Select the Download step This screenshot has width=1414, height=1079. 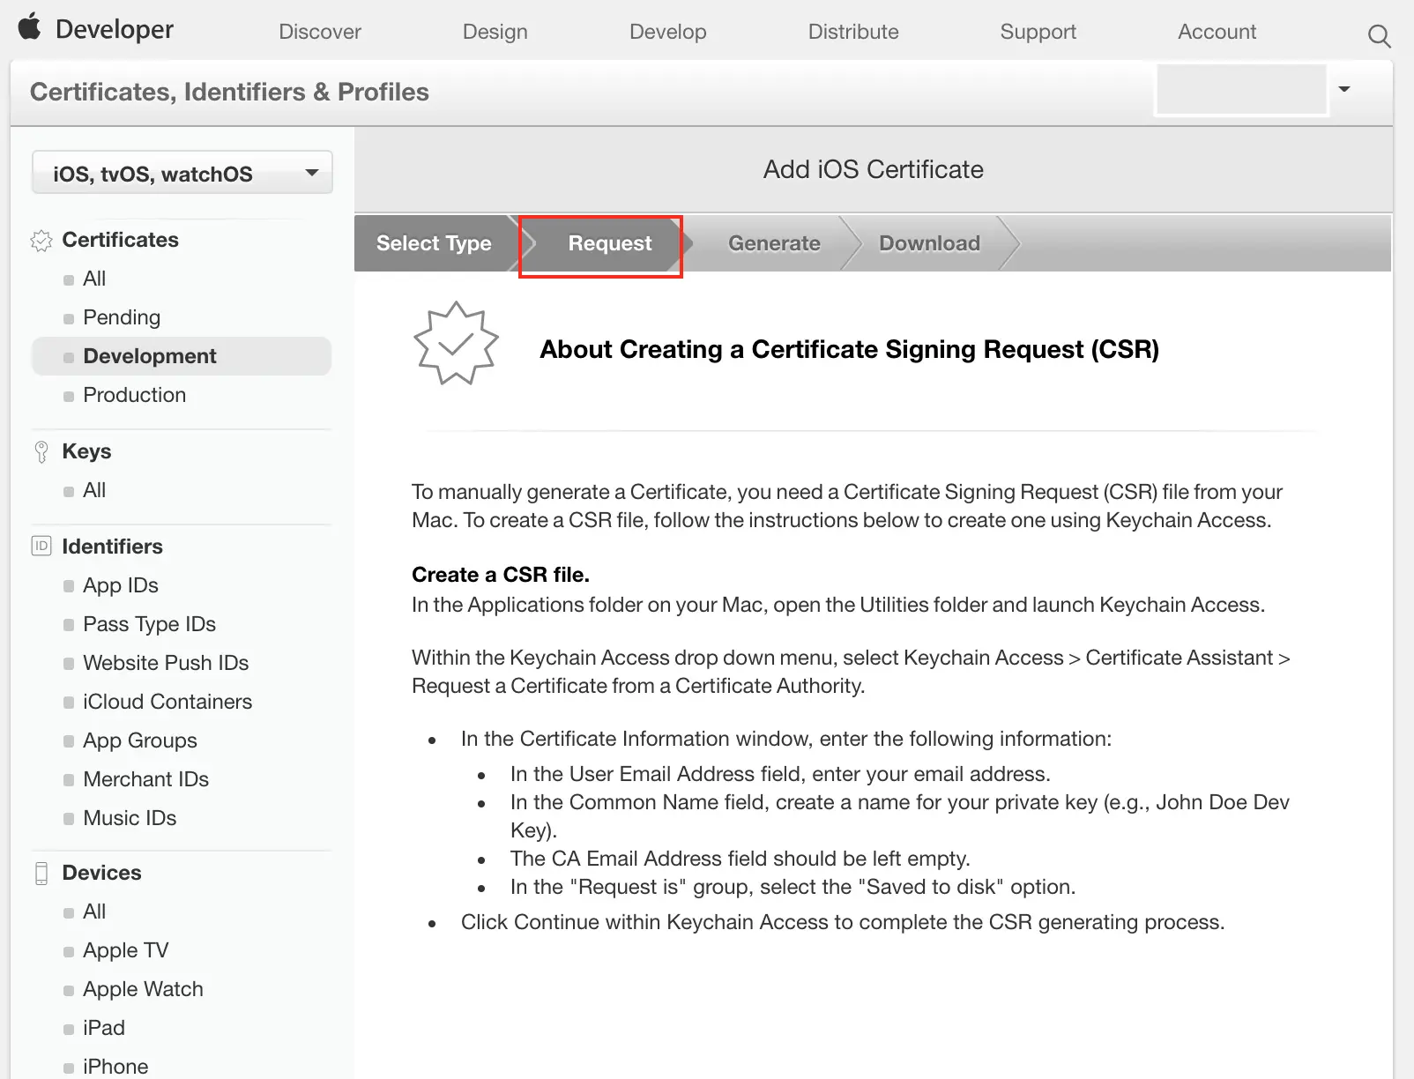(929, 243)
